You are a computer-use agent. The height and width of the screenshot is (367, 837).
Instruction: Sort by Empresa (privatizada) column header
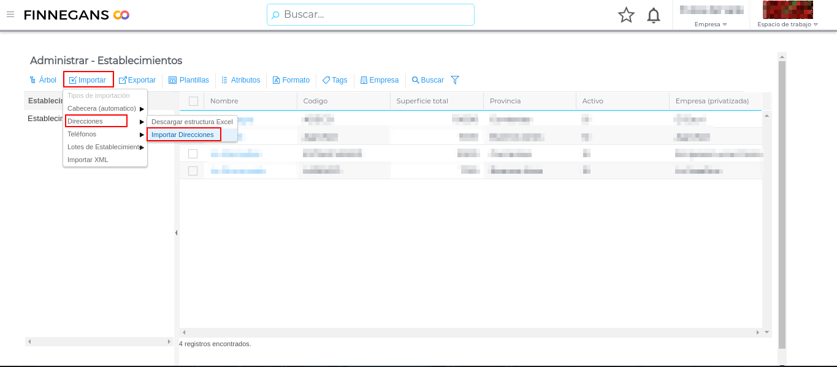[716, 101]
